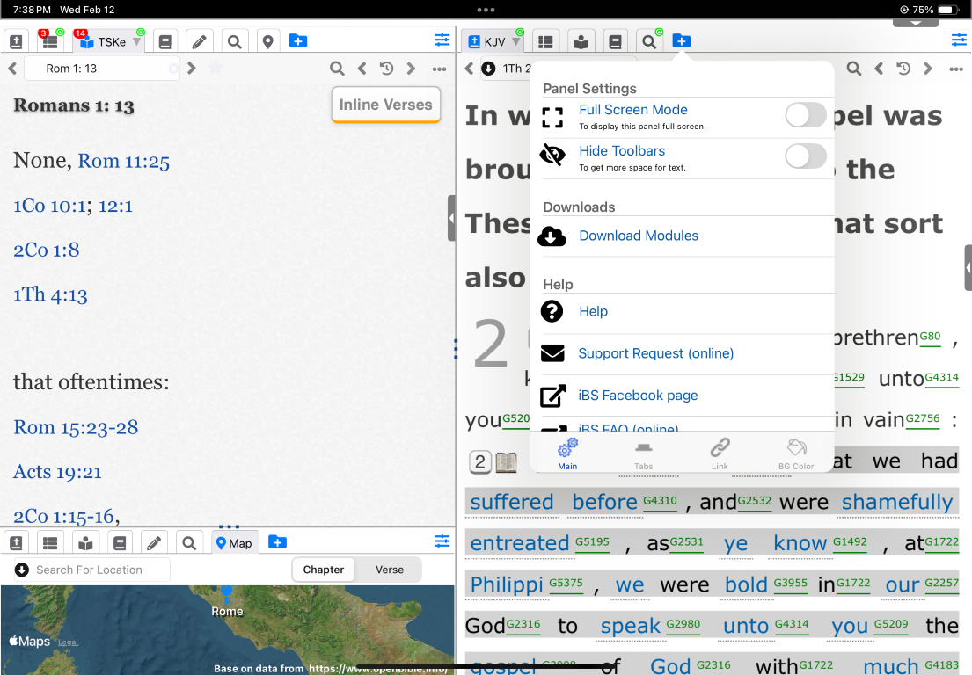Viewport: 972px width, 675px height.
Task: Follow the Rom 11:25 cross-reference link
Action: (x=123, y=161)
